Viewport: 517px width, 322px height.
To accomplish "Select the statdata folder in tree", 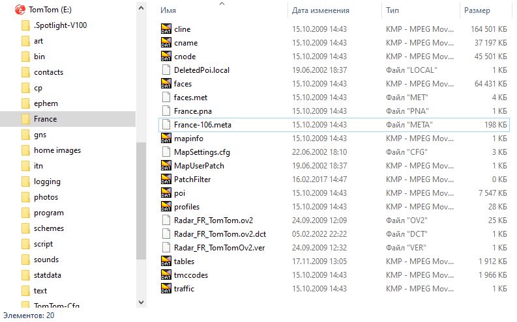I will pos(48,275).
